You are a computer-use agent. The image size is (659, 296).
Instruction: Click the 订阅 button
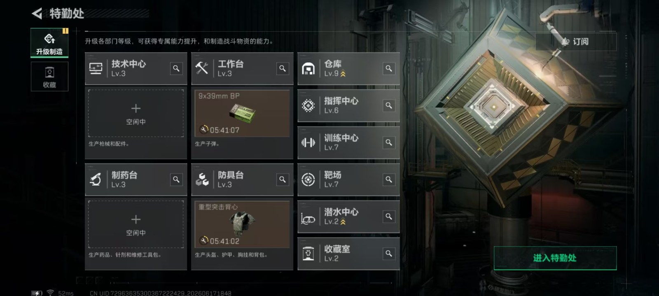click(x=576, y=42)
